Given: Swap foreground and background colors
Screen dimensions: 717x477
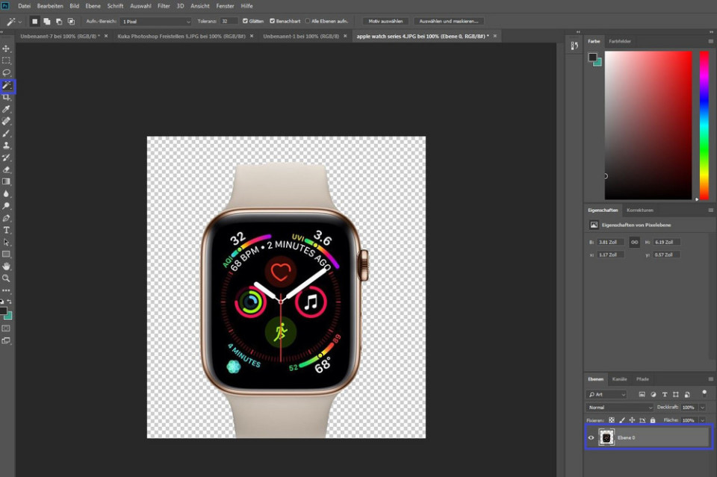Looking at the screenshot, I should (x=9, y=302).
